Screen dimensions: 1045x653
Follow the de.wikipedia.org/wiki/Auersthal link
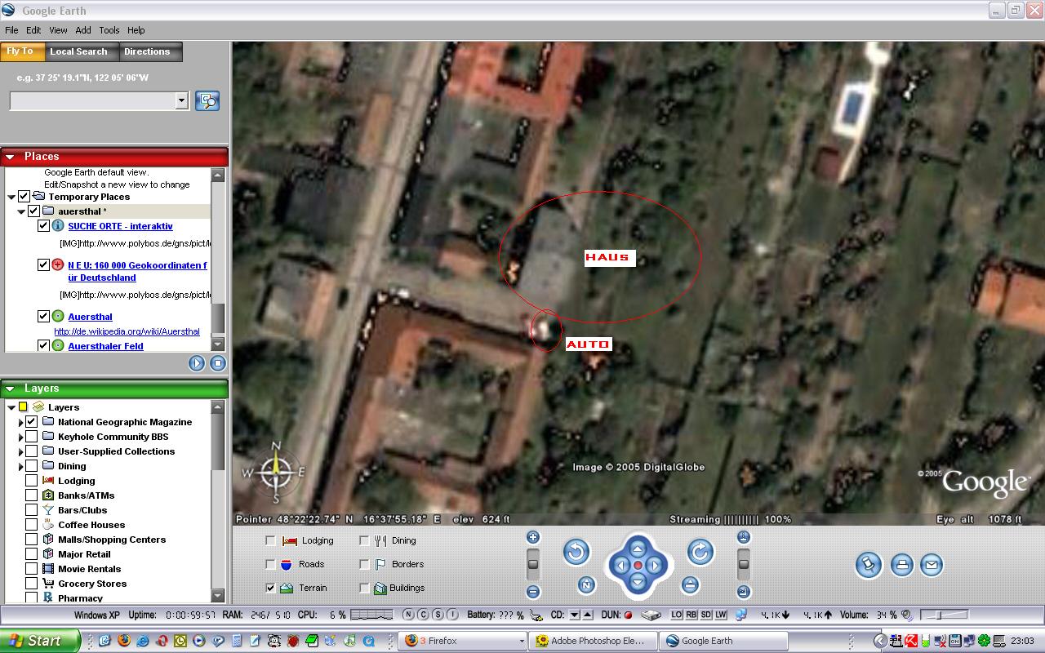tap(127, 331)
